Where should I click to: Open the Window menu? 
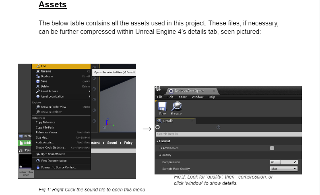[197, 97]
